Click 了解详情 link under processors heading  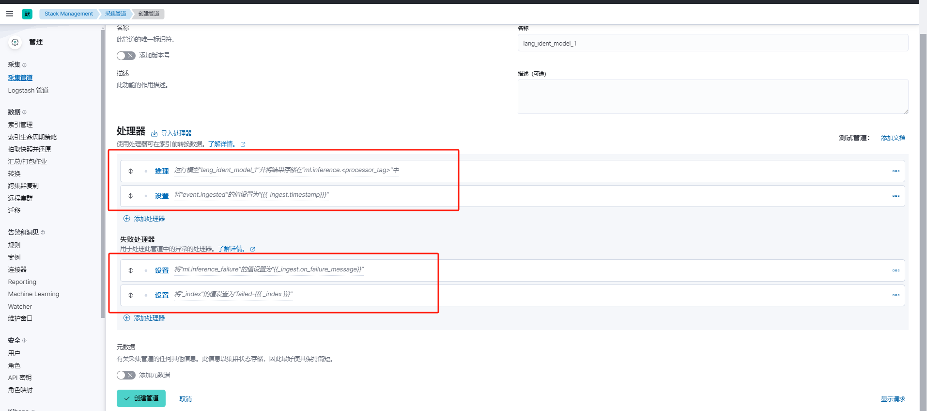222,144
